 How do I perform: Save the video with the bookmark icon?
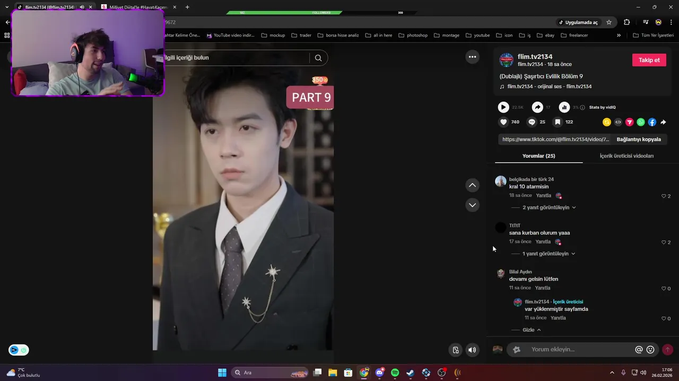(558, 122)
